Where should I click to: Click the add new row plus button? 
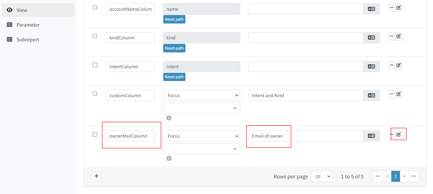(97, 176)
